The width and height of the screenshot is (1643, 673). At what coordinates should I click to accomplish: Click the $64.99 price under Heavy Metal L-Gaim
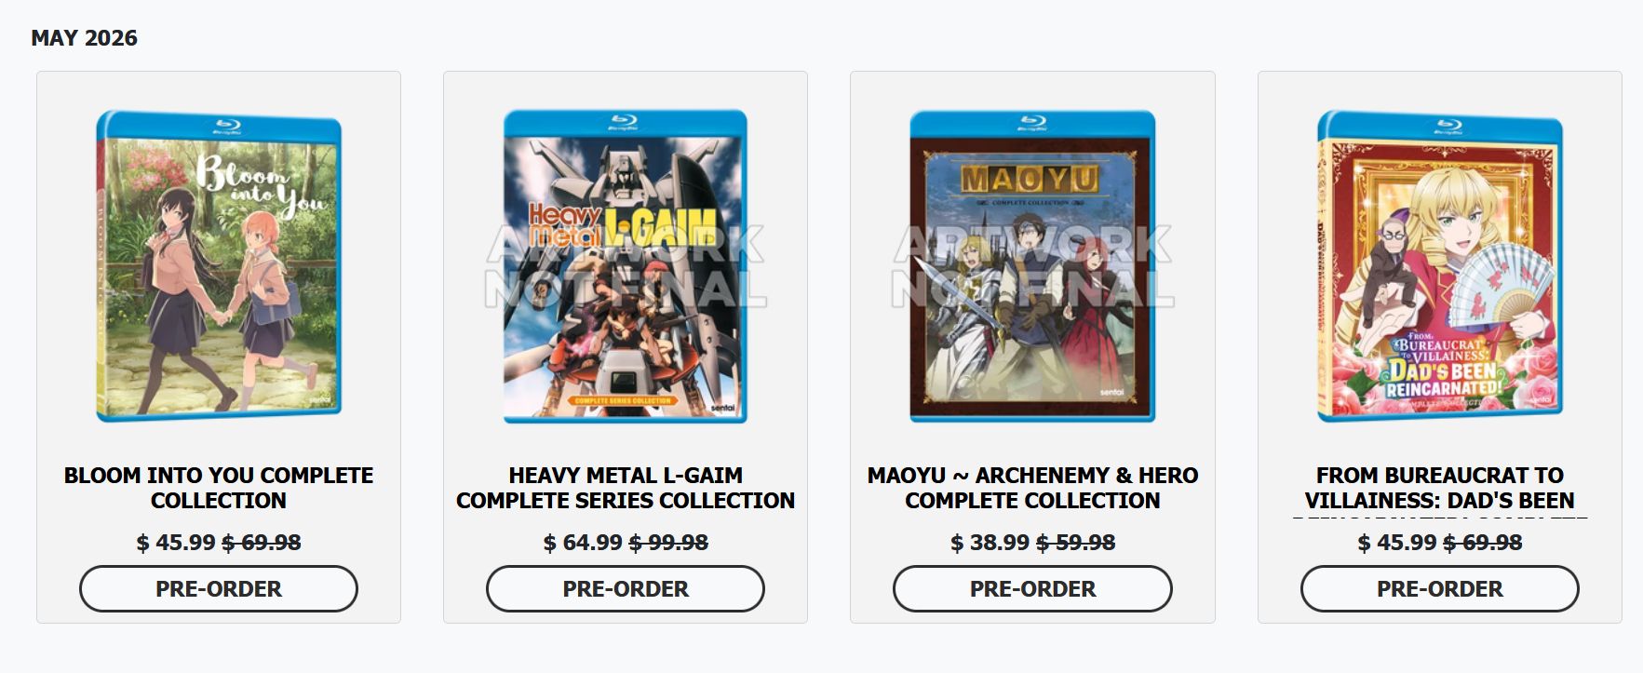(583, 543)
